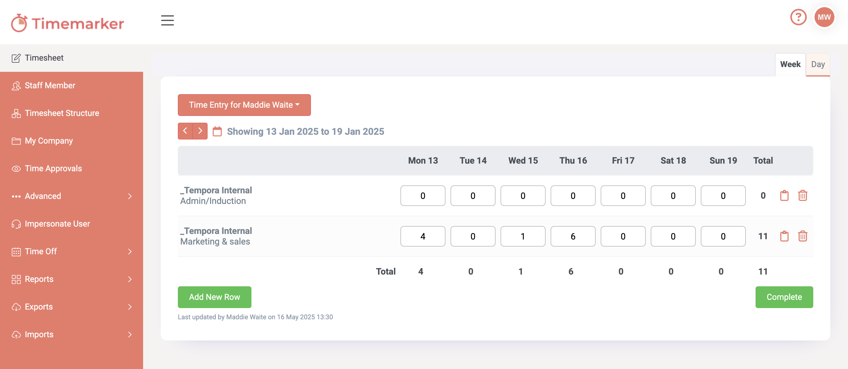Click the Total column header
The width and height of the screenshot is (848, 369).
[763, 160]
